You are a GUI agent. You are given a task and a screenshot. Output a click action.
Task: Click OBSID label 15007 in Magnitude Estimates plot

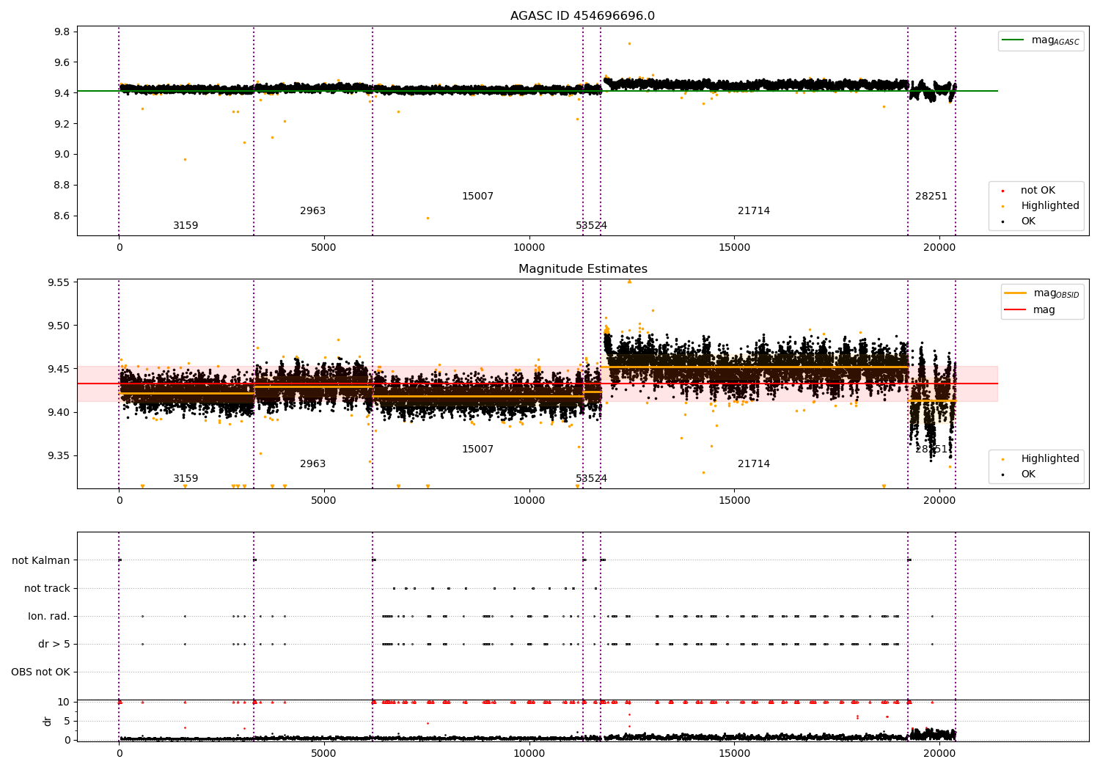pyautogui.click(x=477, y=450)
